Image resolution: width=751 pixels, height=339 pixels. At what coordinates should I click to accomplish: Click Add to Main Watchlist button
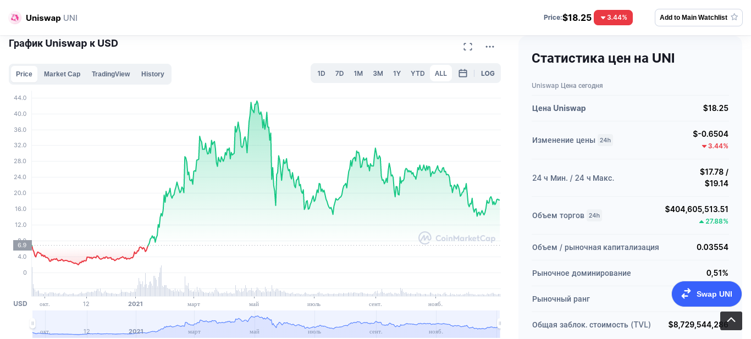pos(699,18)
